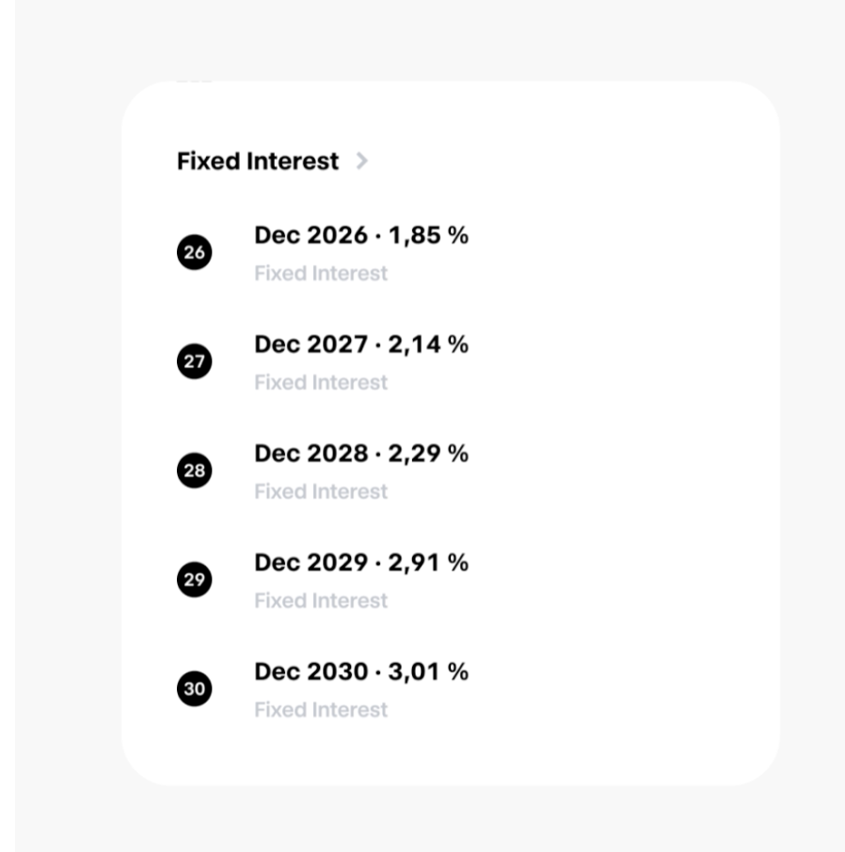The width and height of the screenshot is (845, 852).
Task: Open the Dec 2028 entry
Action: 311,453
